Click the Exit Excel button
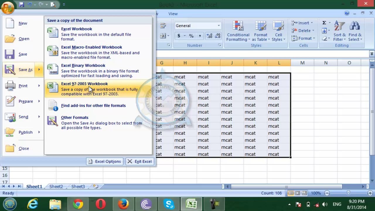 pyautogui.click(x=139, y=161)
